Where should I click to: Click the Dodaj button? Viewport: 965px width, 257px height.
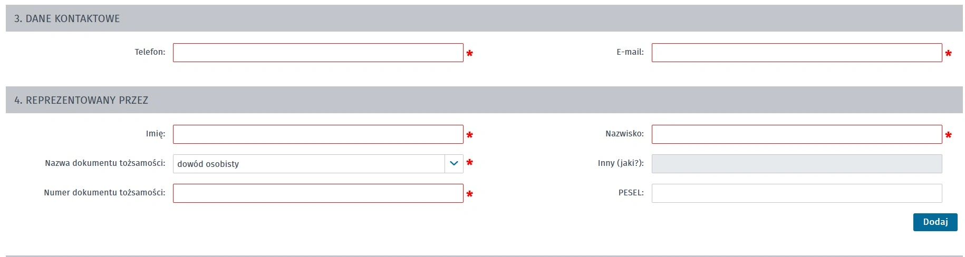tap(935, 222)
